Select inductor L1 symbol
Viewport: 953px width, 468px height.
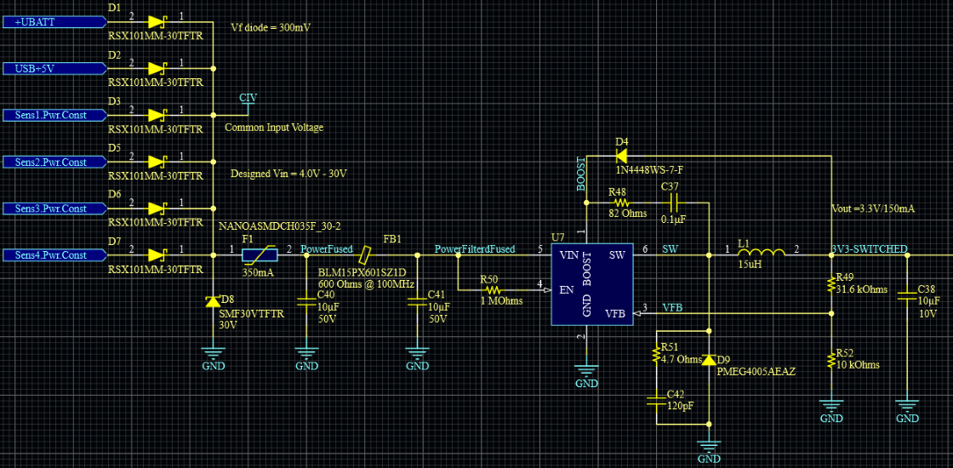click(x=761, y=253)
